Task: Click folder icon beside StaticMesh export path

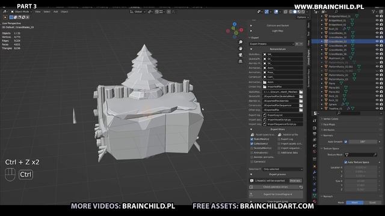Action: (x=301, y=92)
